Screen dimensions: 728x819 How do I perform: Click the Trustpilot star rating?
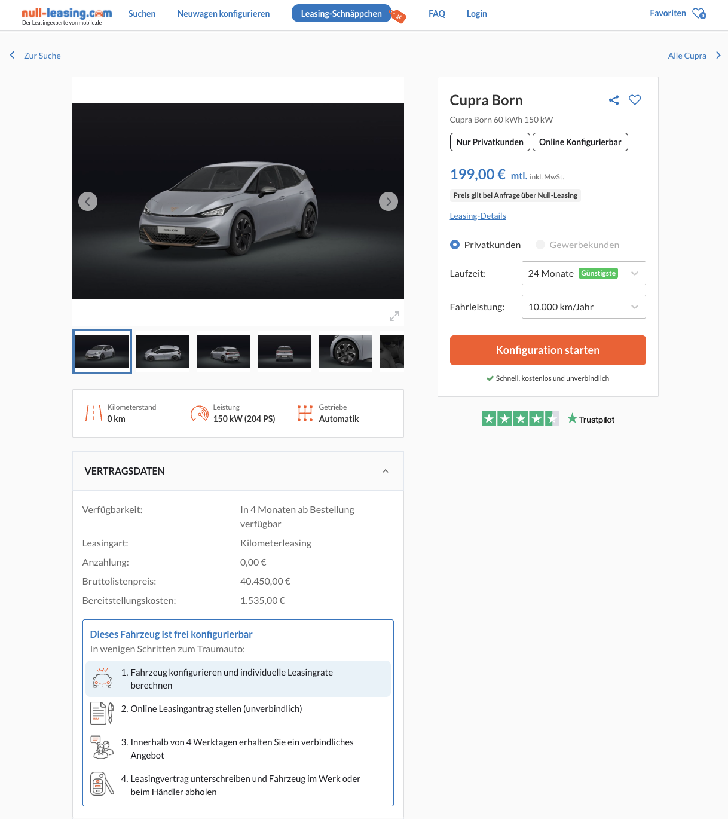tap(520, 419)
